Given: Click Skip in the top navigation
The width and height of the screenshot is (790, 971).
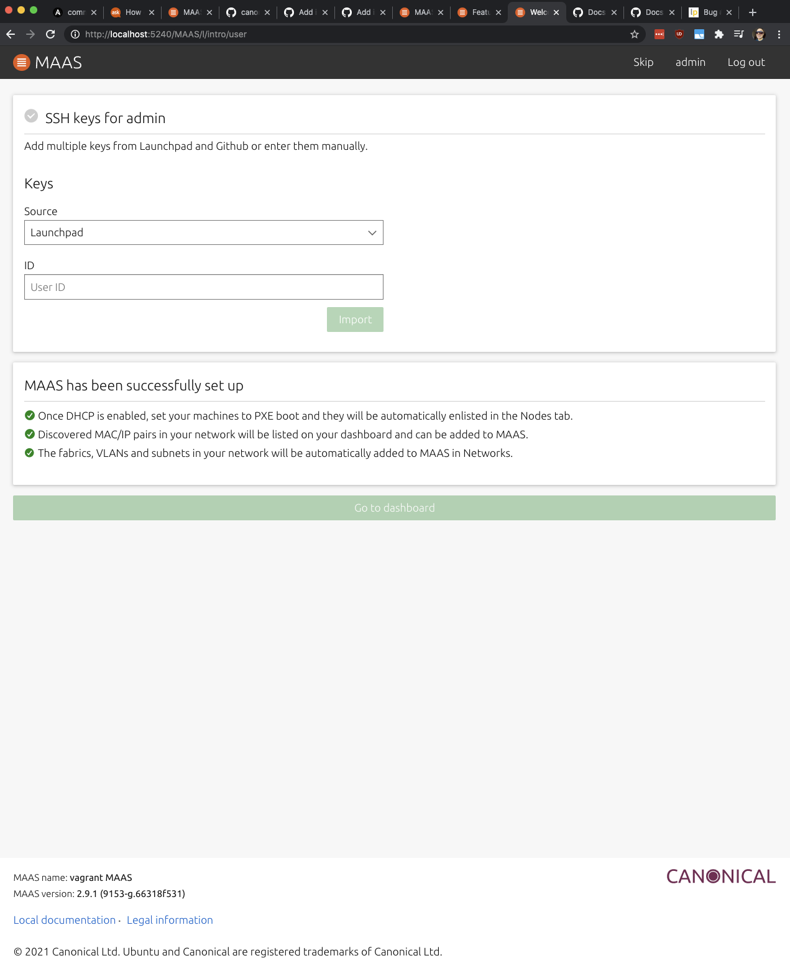Looking at the screenshot, I should (x=643, y=62).
